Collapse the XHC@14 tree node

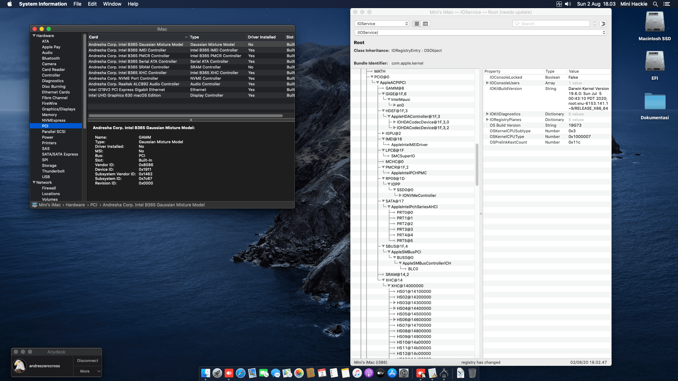[x=383, y=280]
